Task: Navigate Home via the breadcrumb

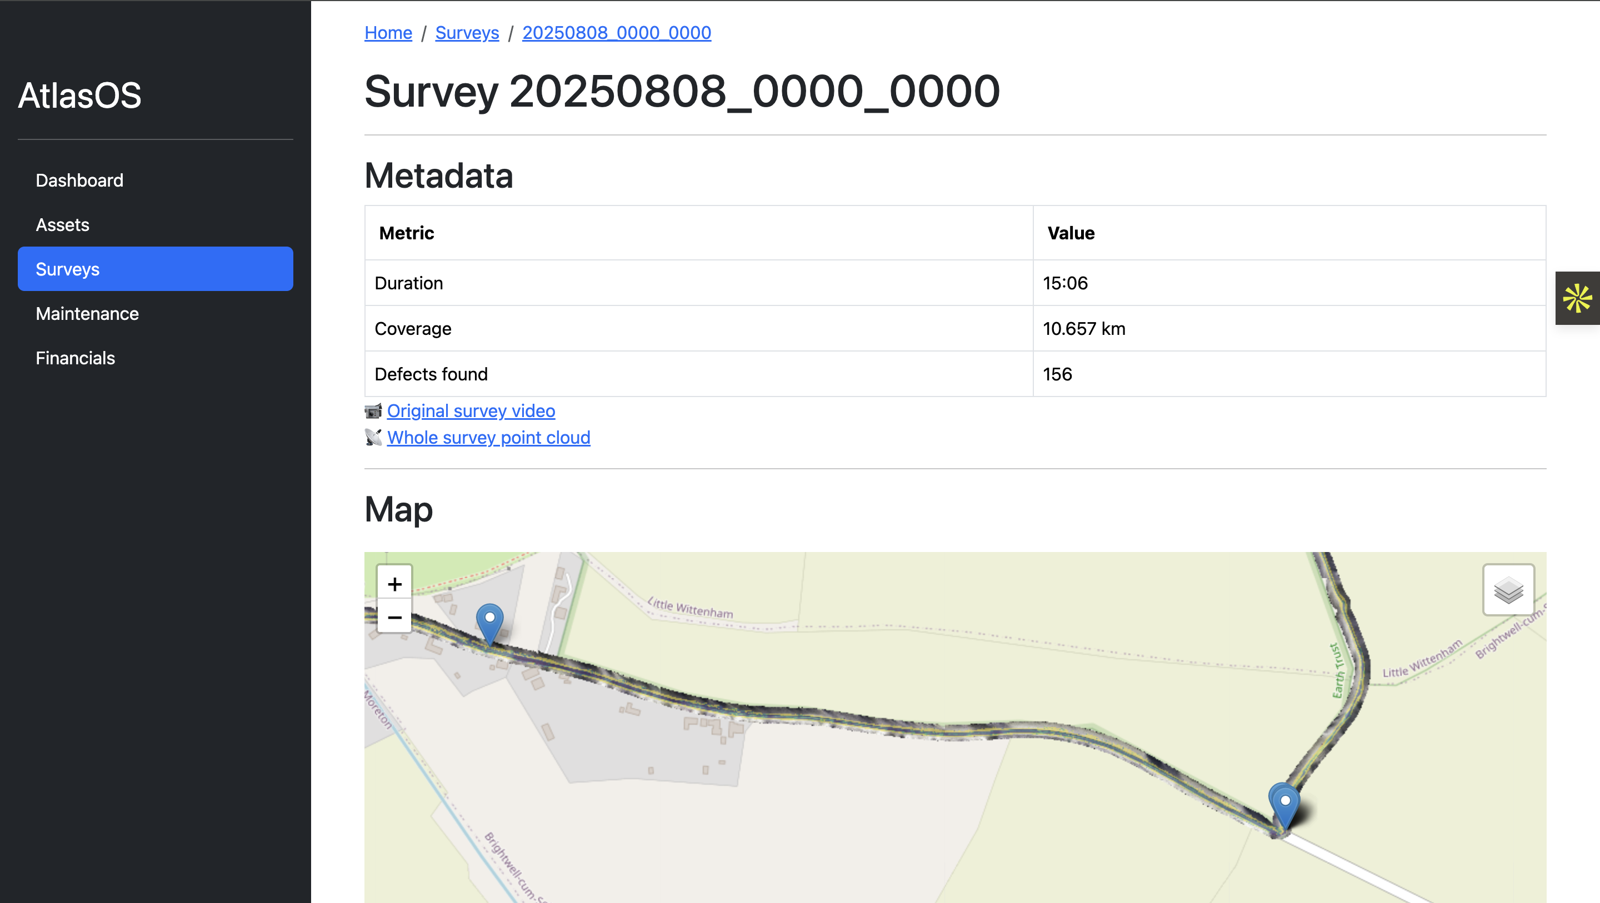Action: (x=388, y=32)
